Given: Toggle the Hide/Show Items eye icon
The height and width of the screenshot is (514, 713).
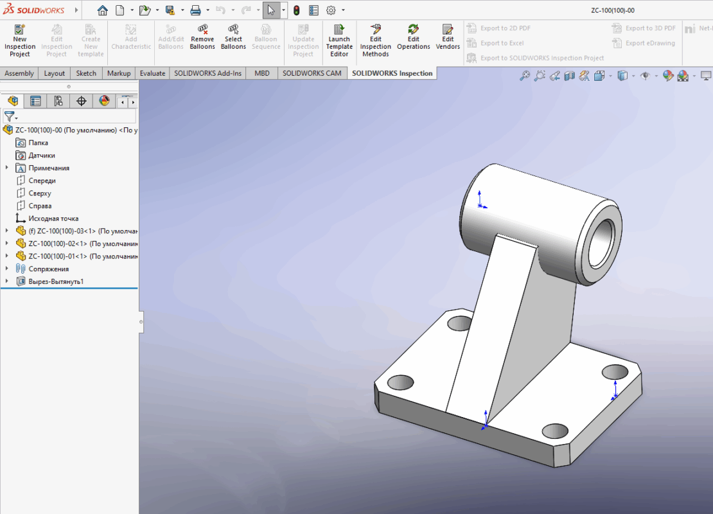Looking at the screenshot, I should [645, 76].
